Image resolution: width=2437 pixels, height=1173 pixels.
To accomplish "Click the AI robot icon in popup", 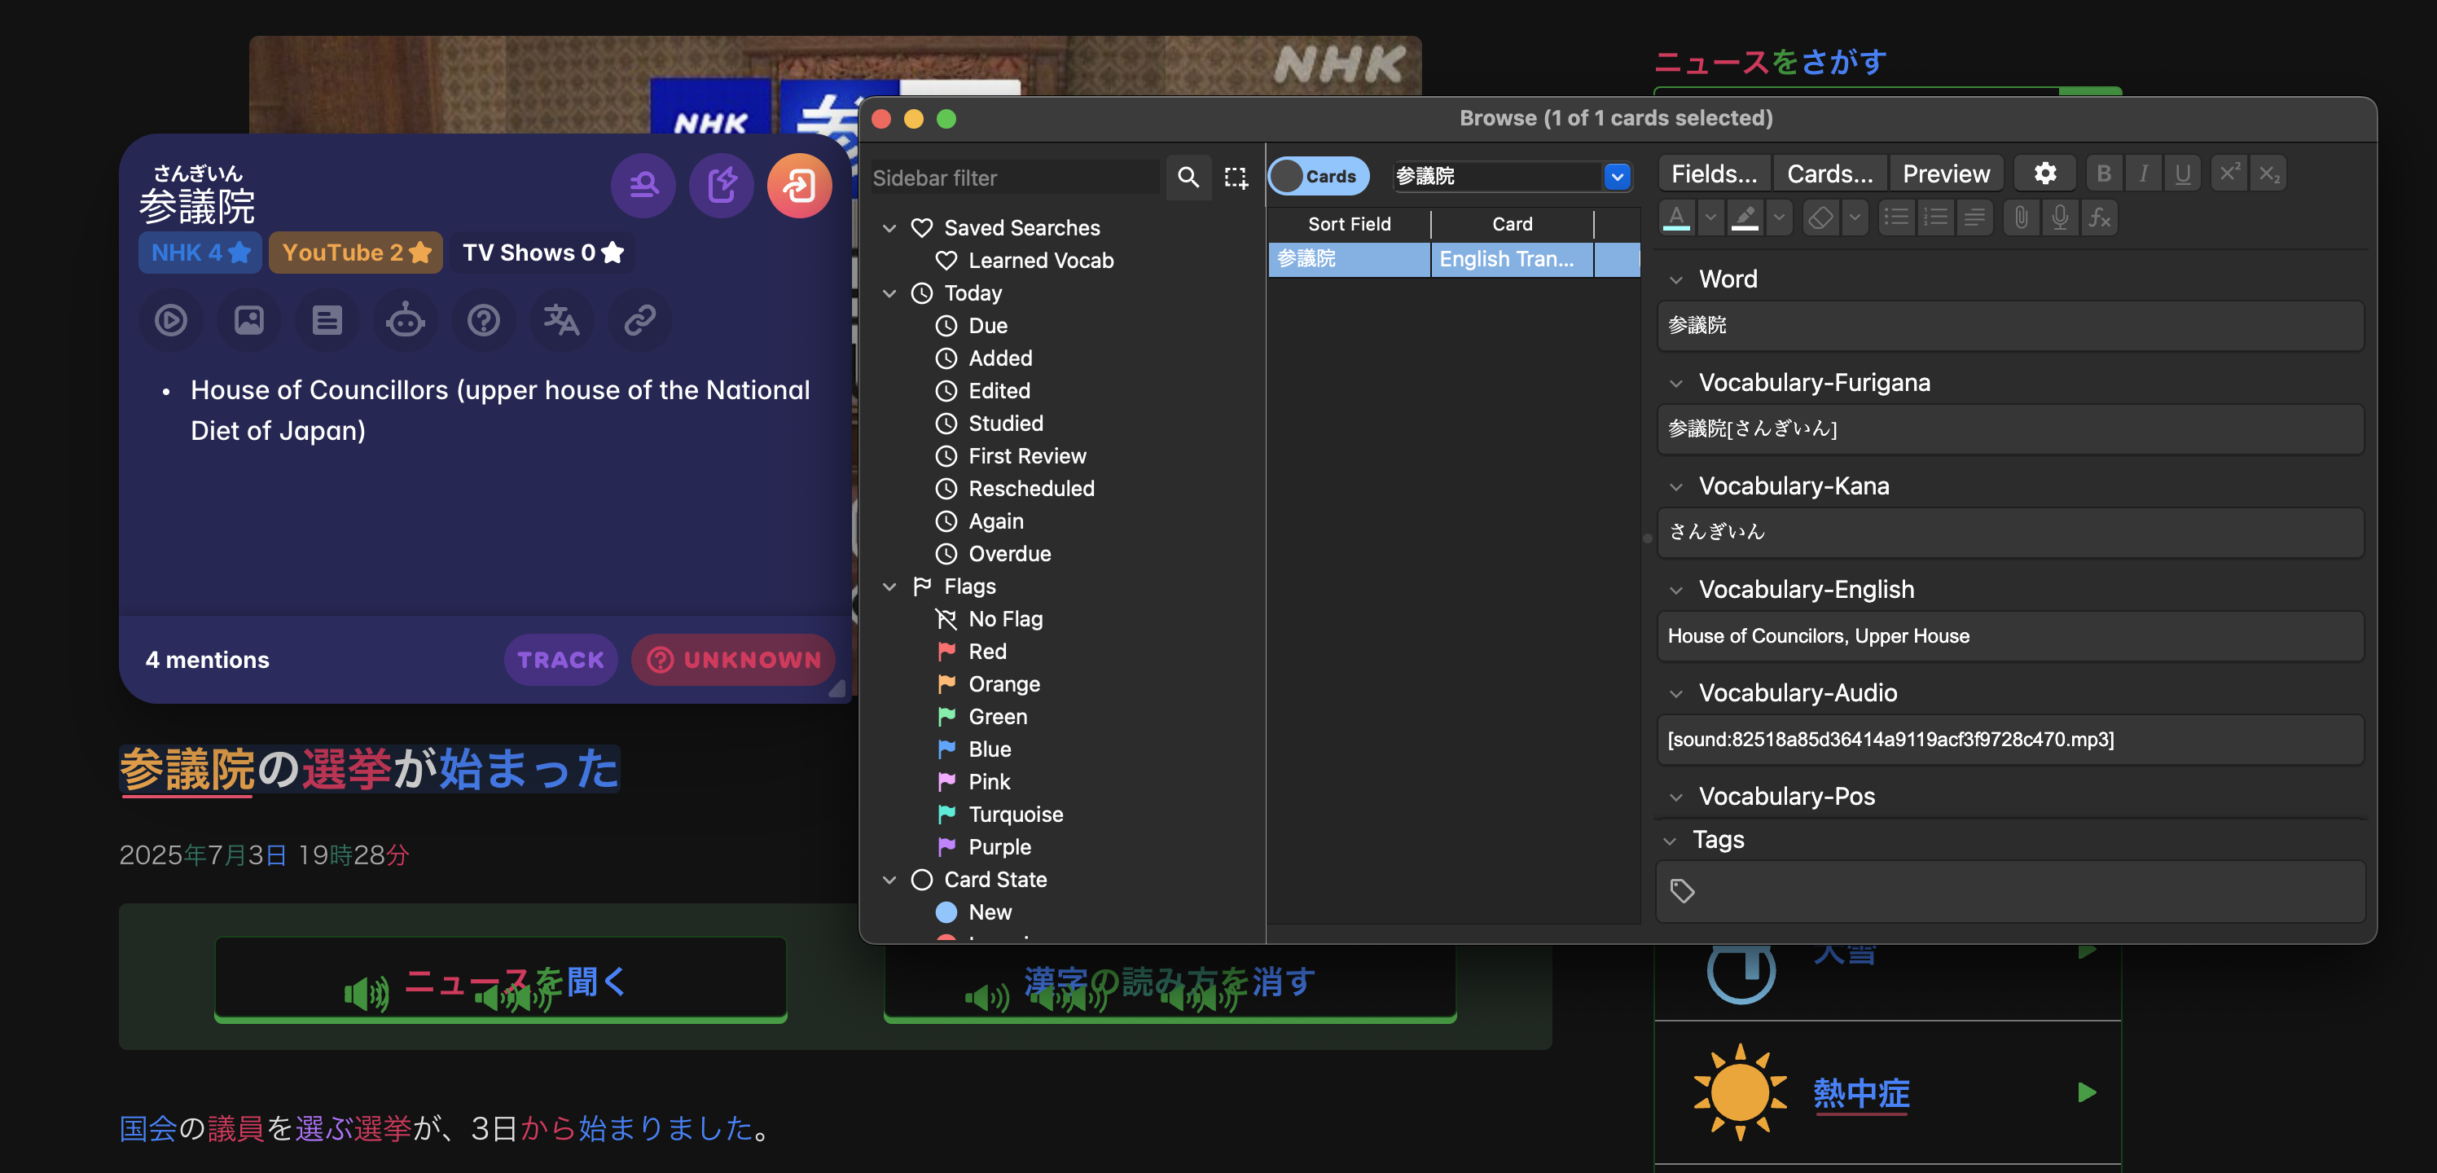I will point(405,321).
